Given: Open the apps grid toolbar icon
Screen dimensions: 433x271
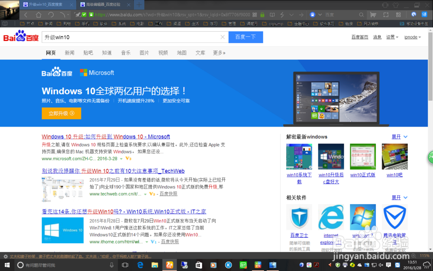Looking at the screenshot, I should (398, 15).
